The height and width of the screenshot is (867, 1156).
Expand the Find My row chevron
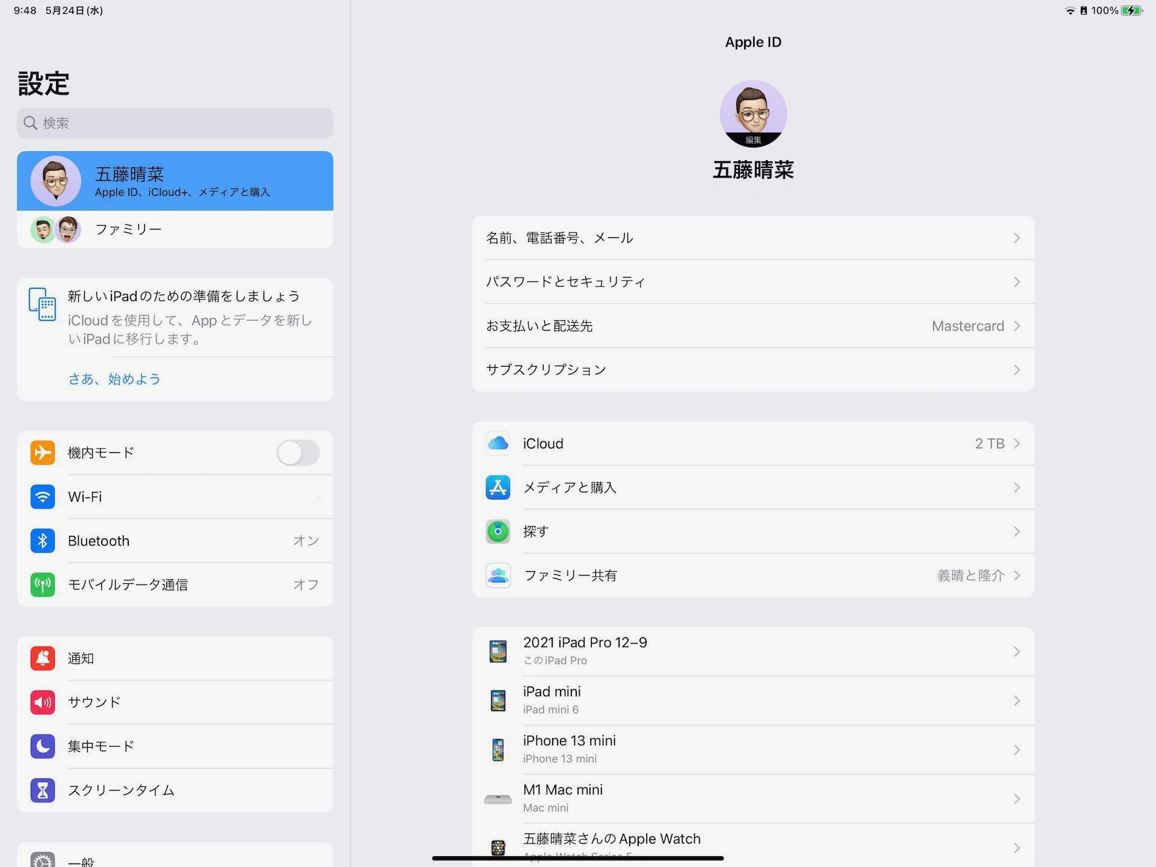click(1016, 532)
